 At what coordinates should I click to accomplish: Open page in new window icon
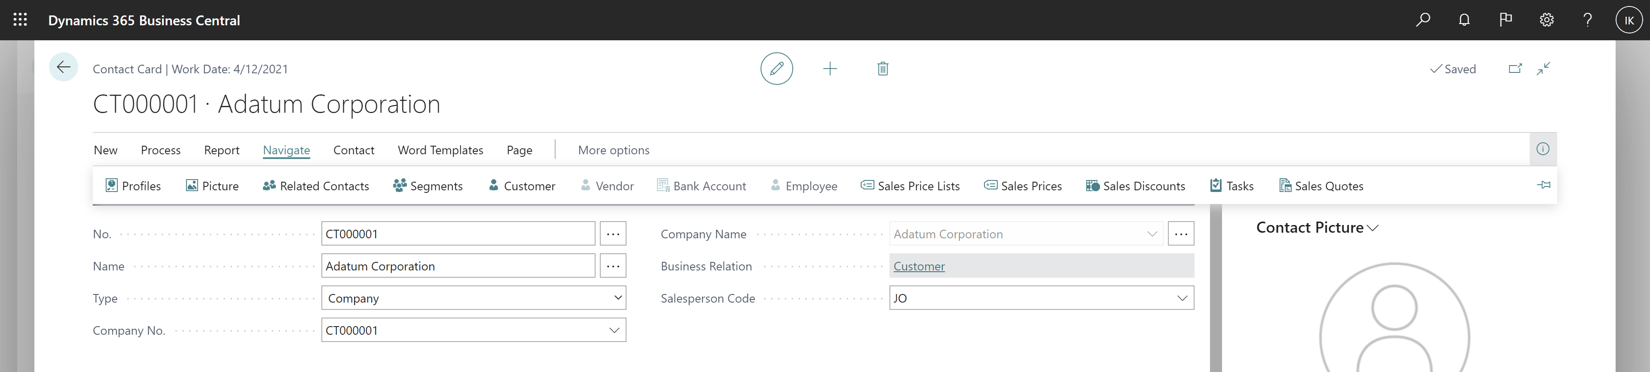(1515, 69)
